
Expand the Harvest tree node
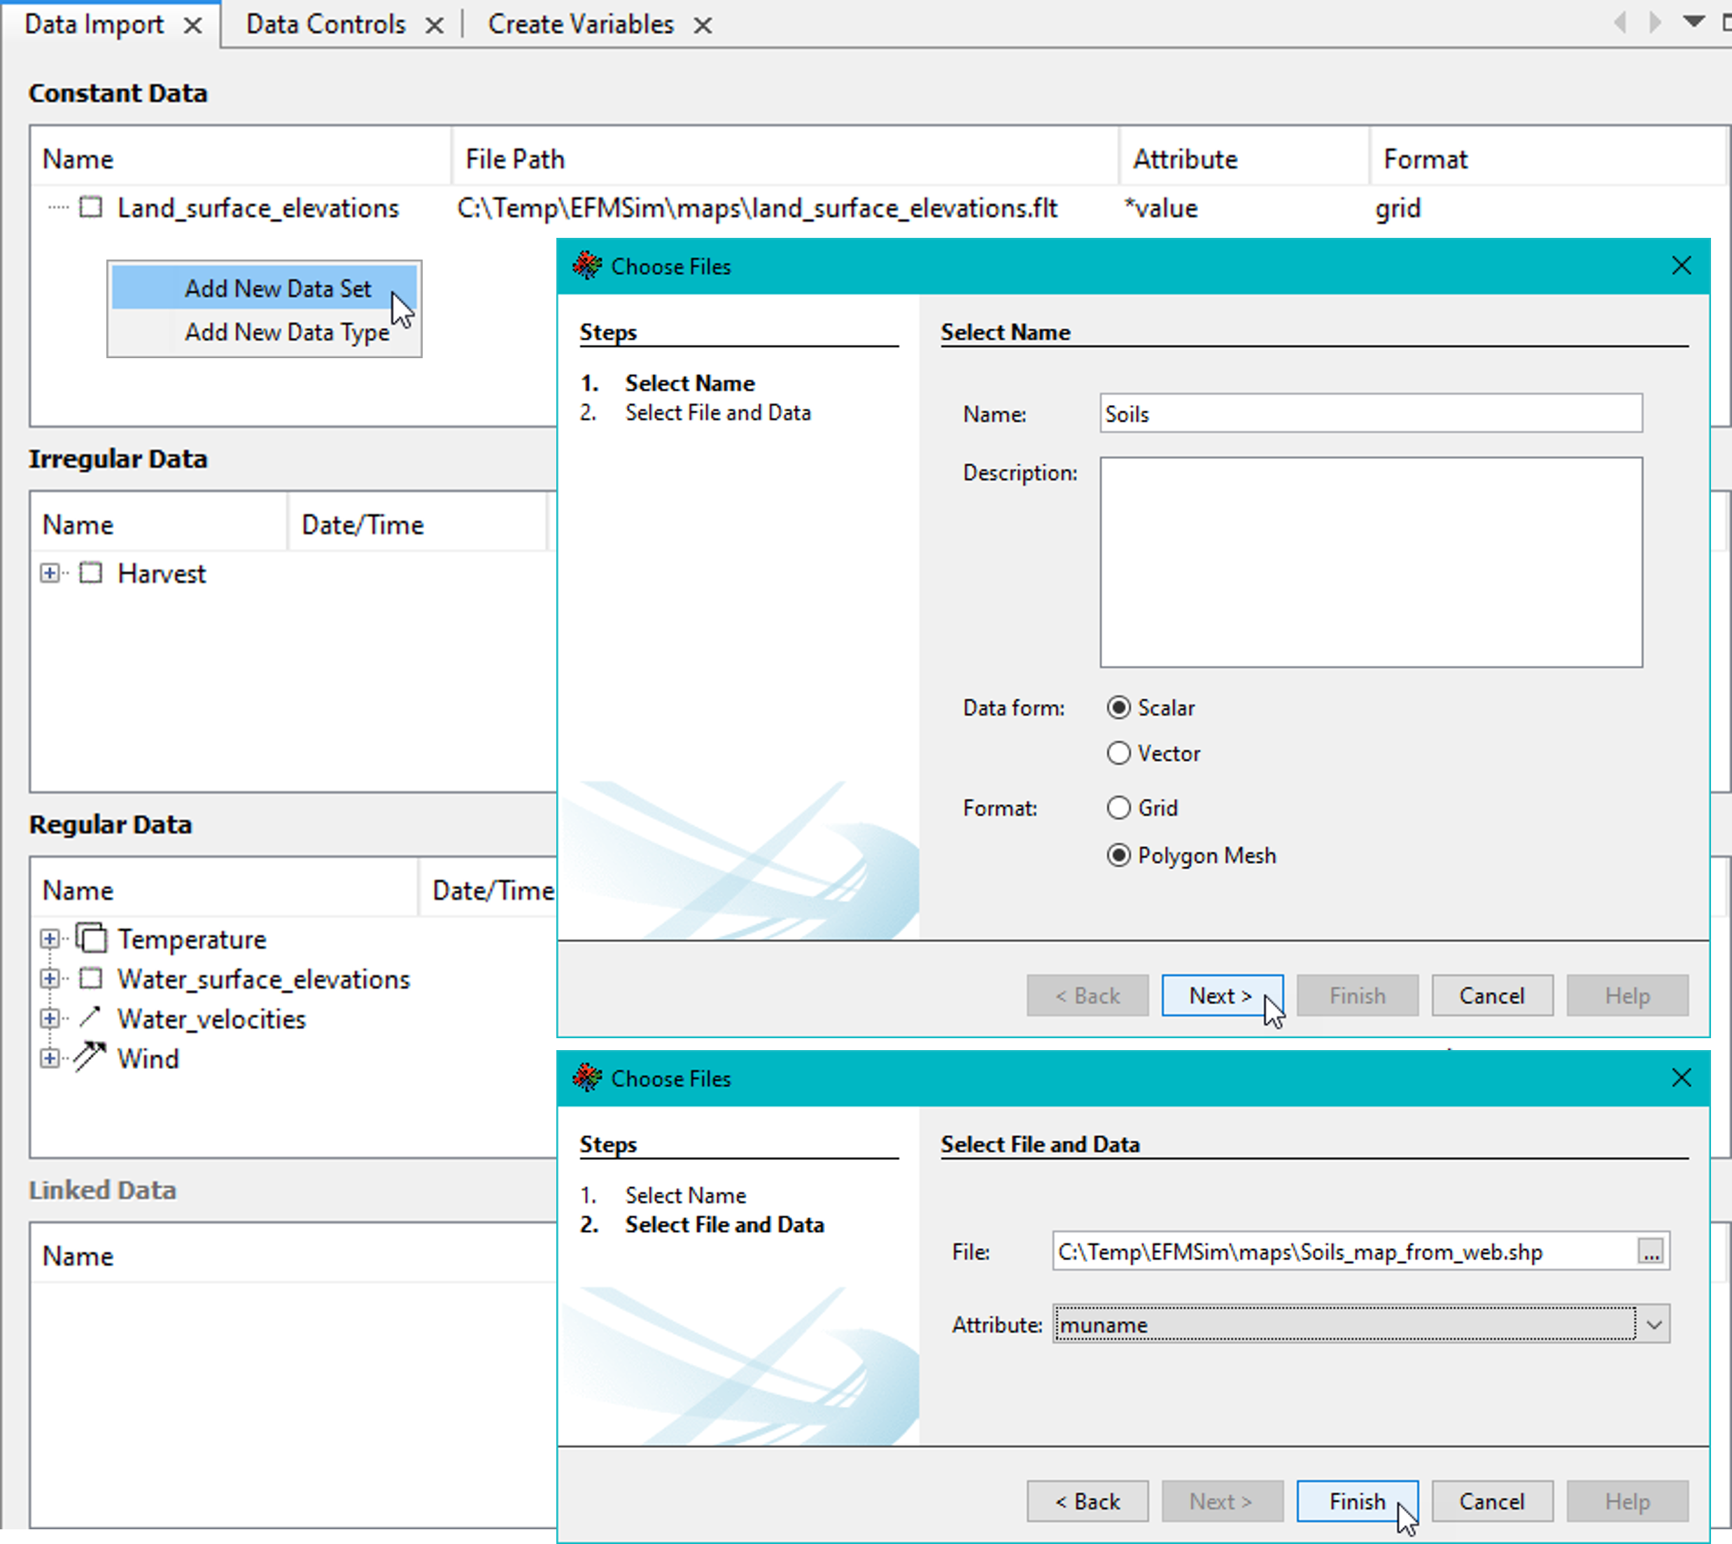click(50, 574)
